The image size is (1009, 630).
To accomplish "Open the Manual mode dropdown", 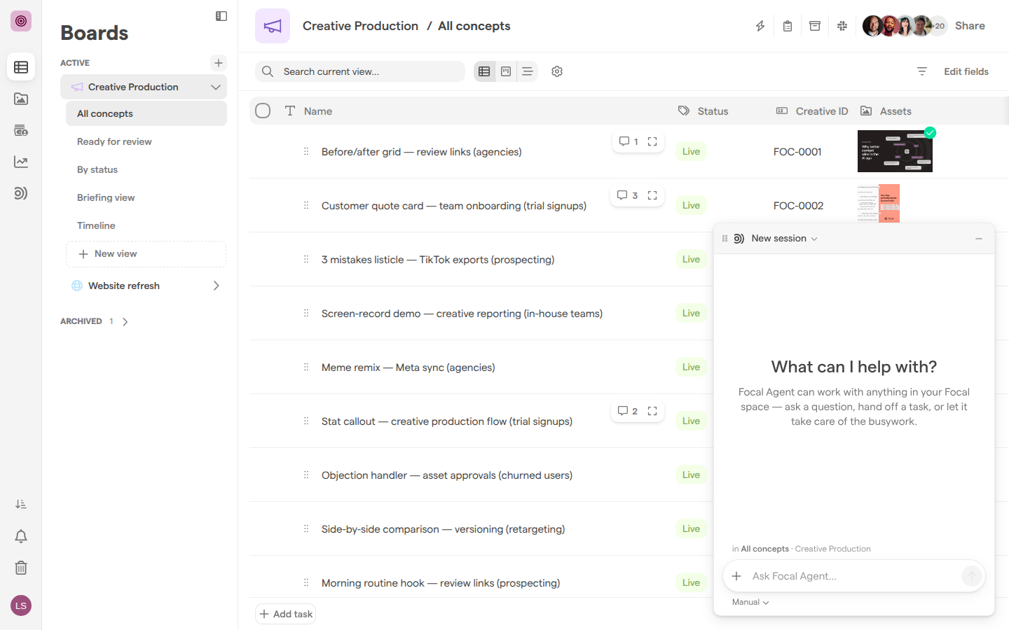I will [750, 602].
